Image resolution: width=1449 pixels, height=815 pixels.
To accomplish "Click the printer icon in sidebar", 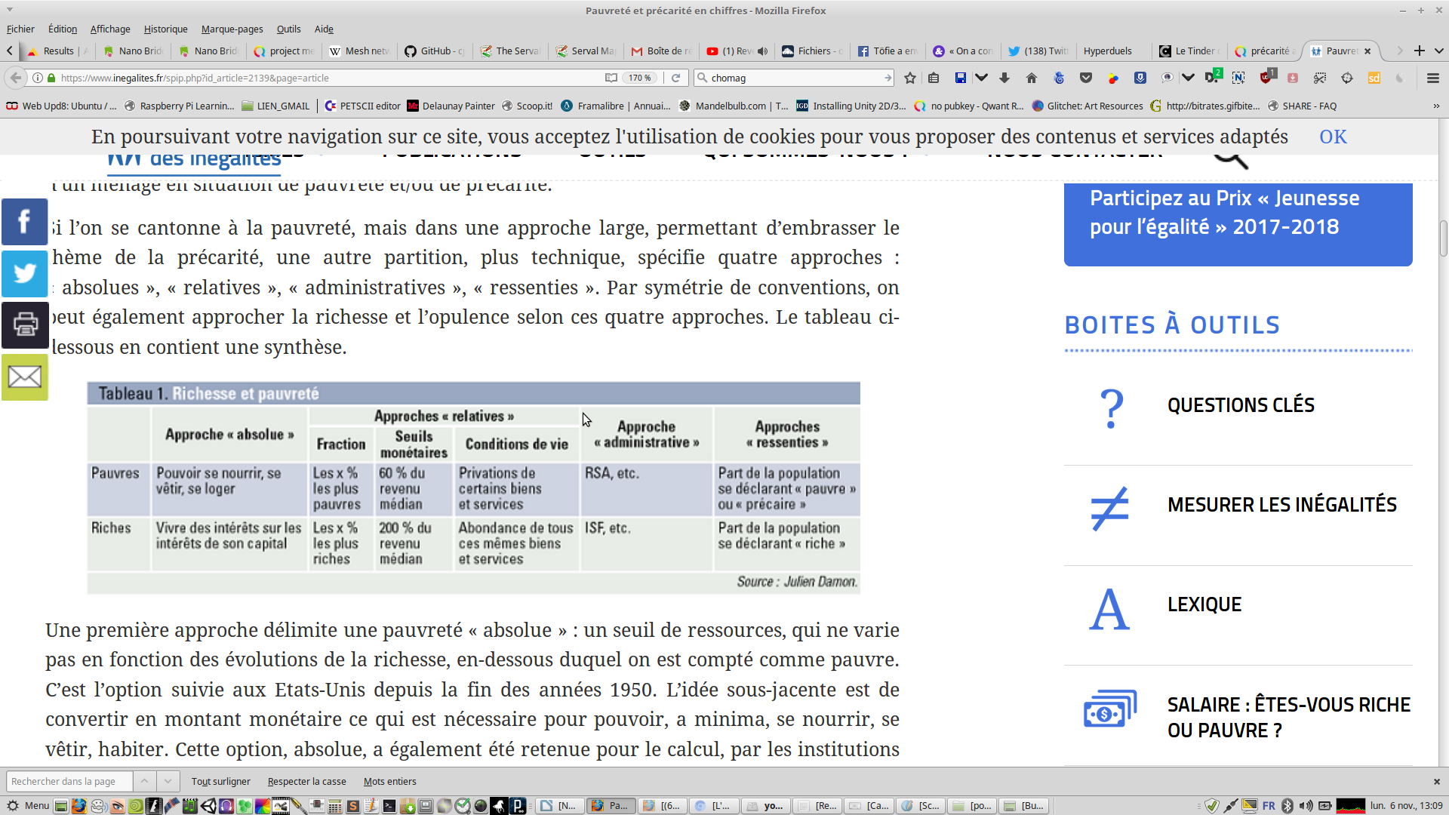I will [x=24, y=324].
